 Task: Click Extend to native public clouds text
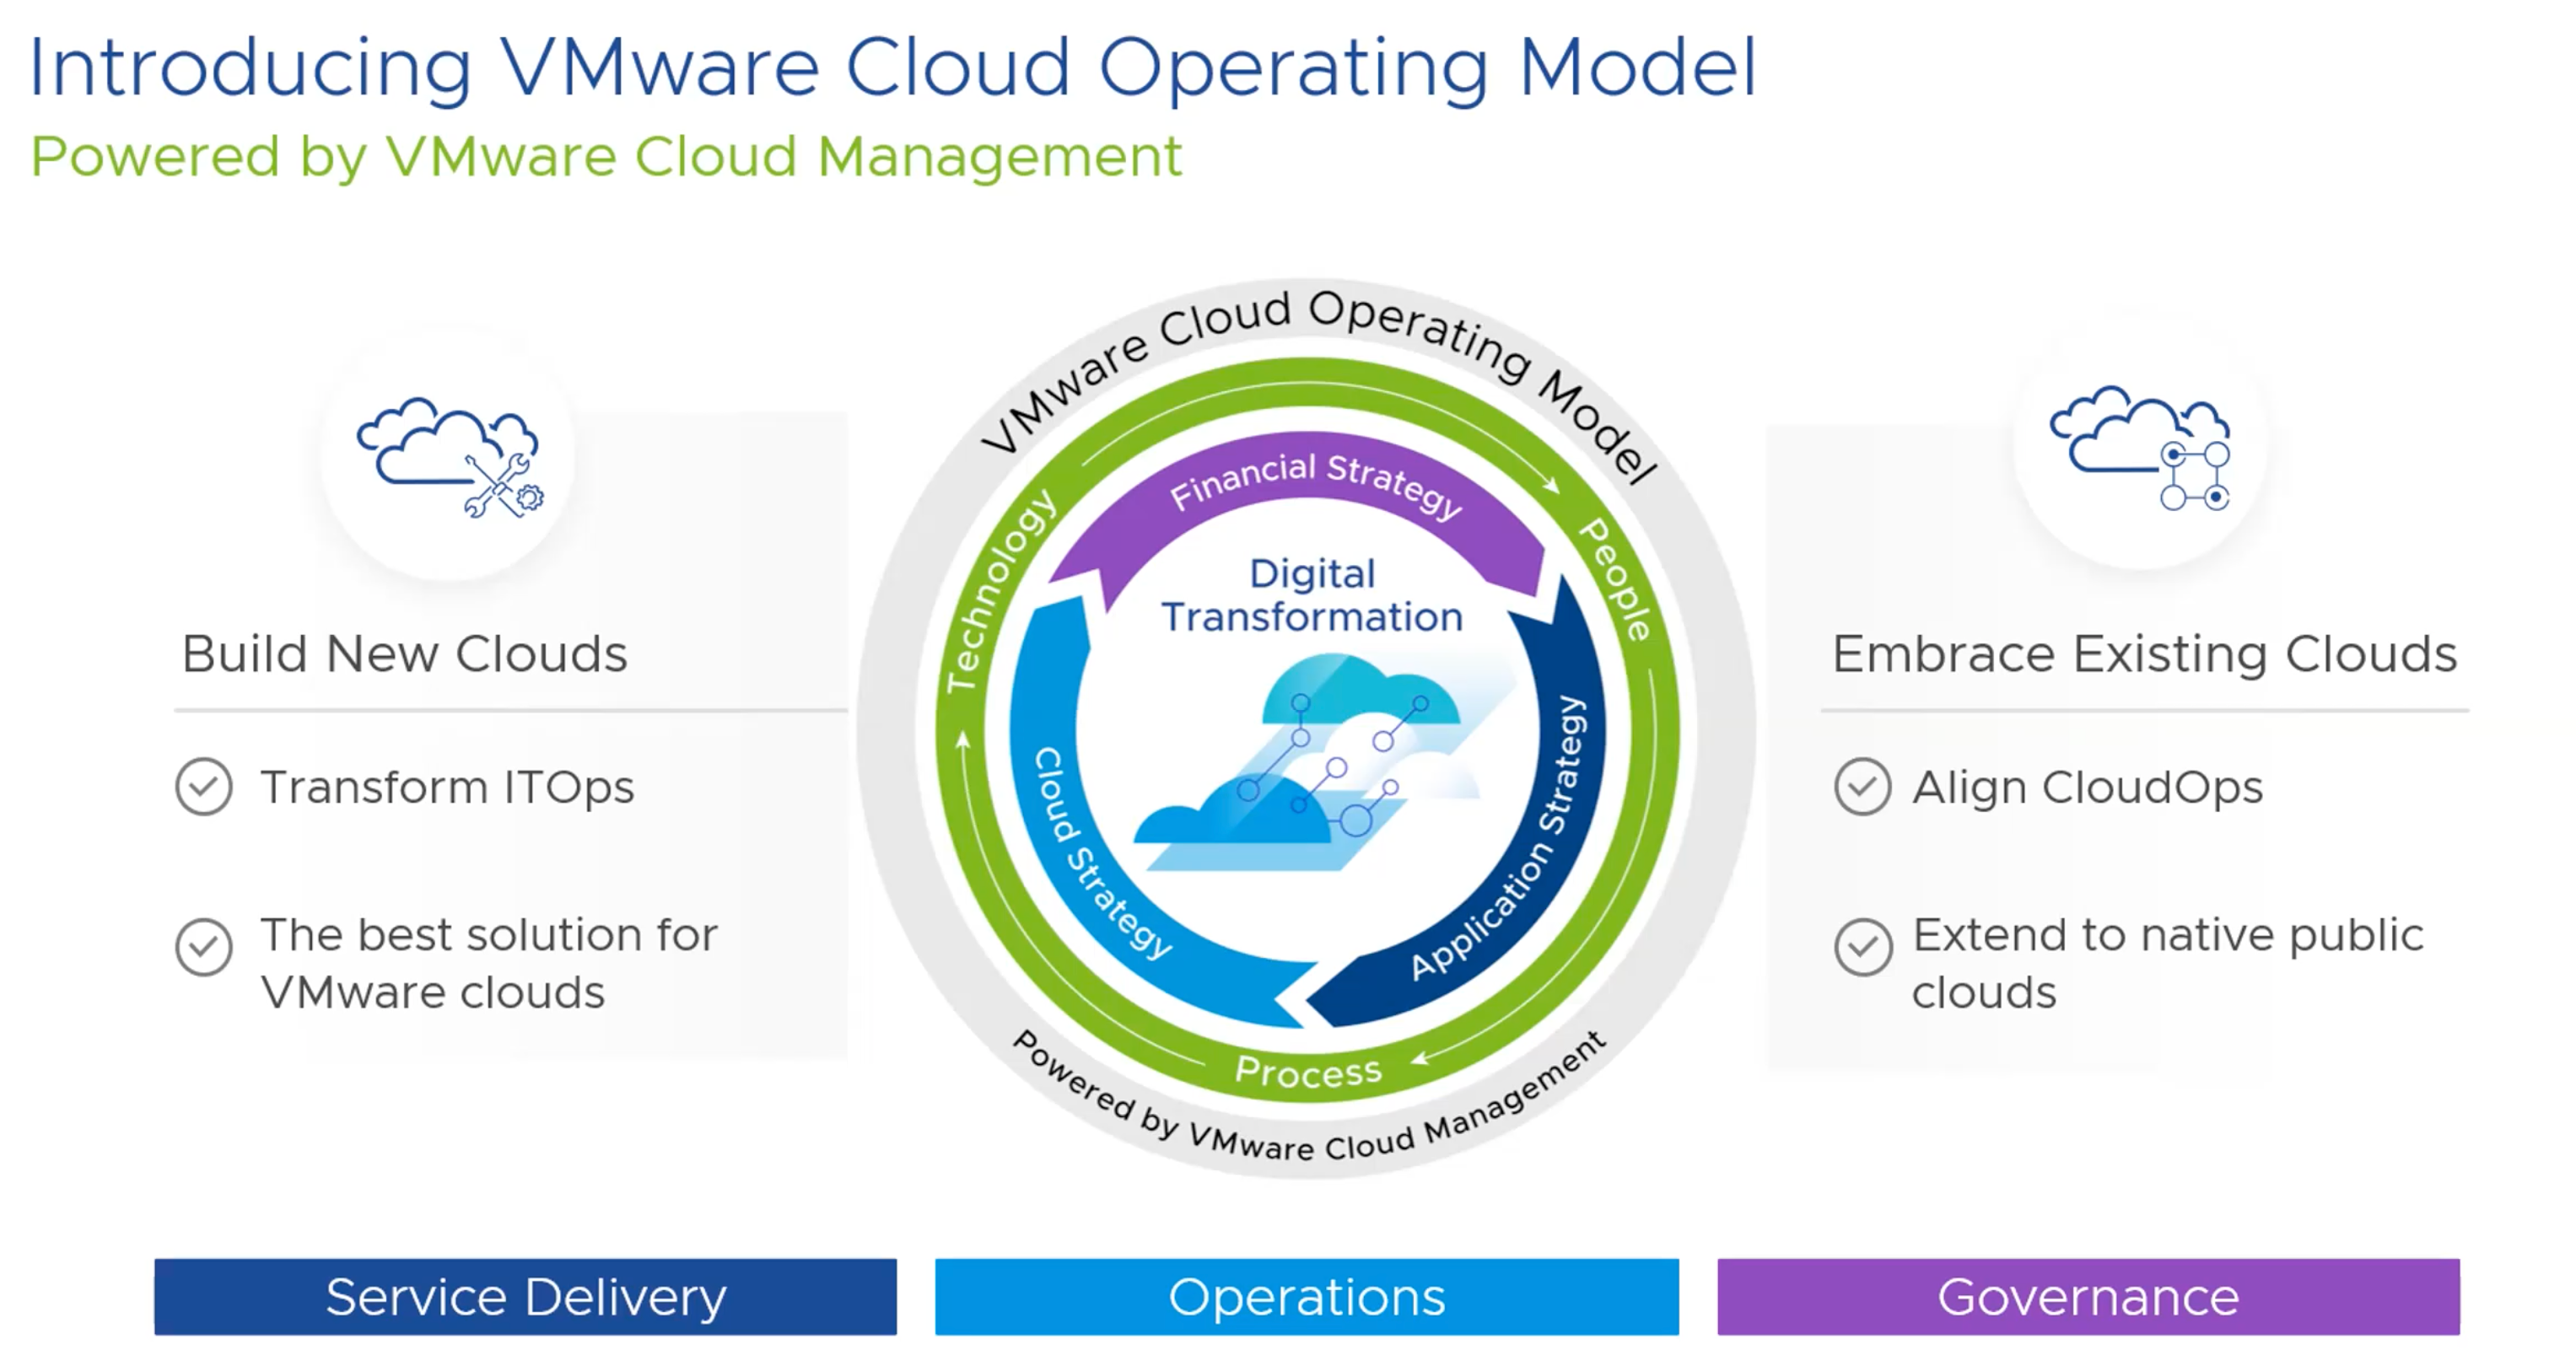pos(2168,963)
